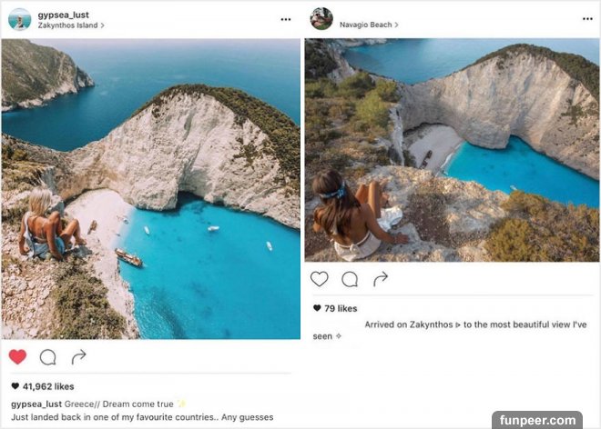Open the gypsea_lust profile avatar
The image size is (601, 429).
(20, 19)
